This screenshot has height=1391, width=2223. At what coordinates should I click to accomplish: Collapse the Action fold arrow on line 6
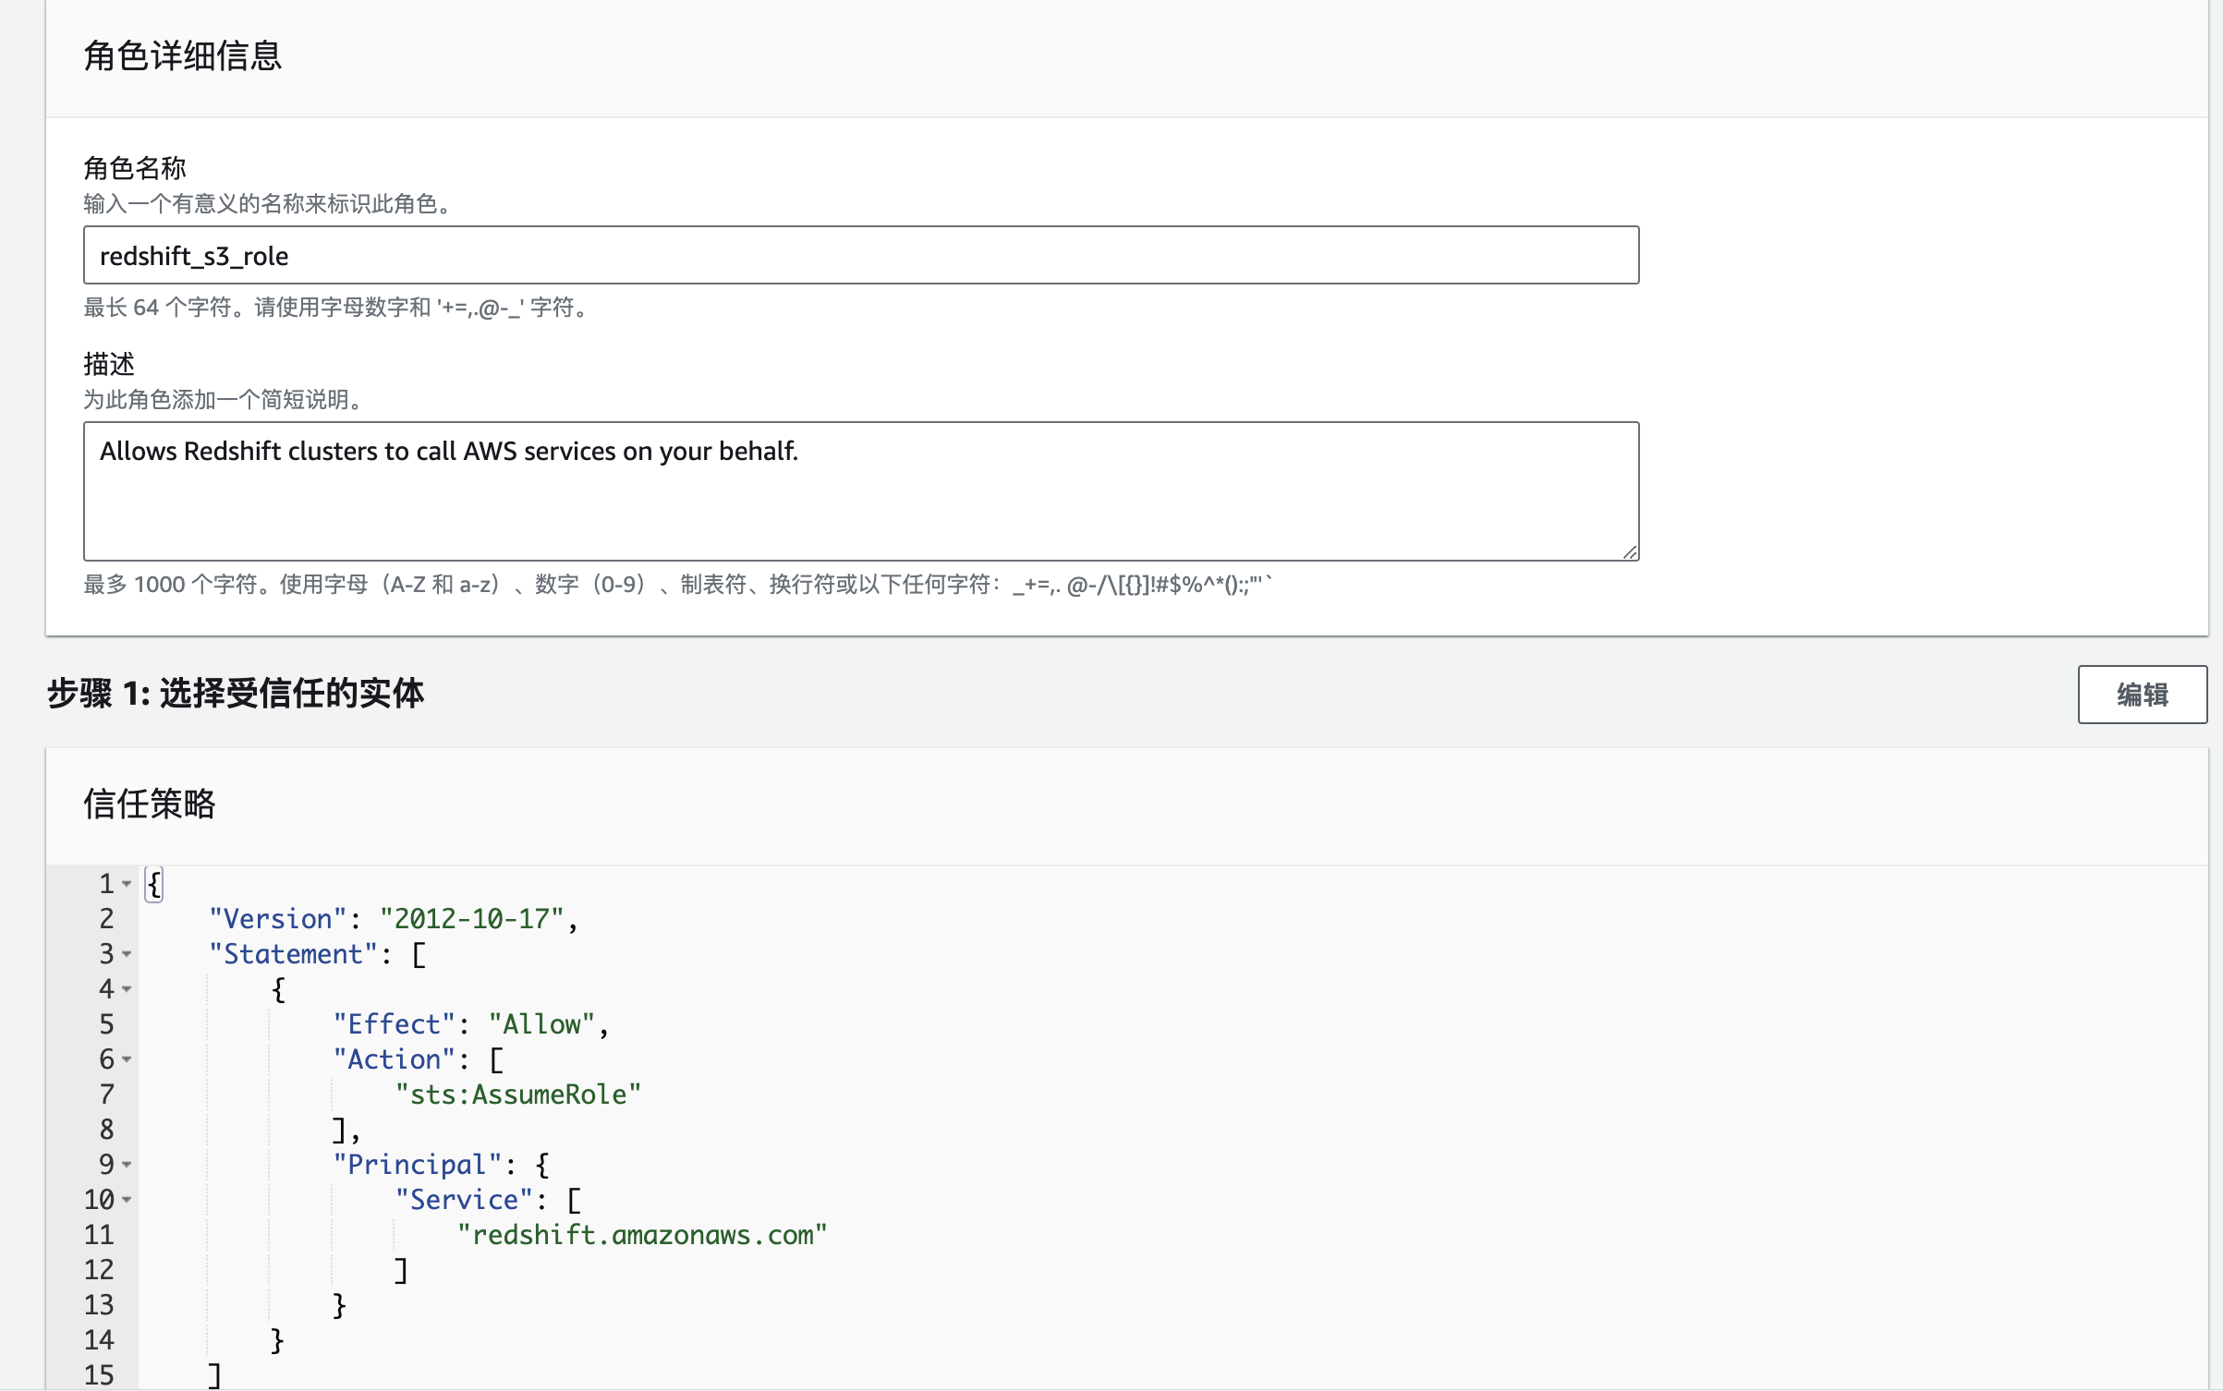coord(127,1059)
